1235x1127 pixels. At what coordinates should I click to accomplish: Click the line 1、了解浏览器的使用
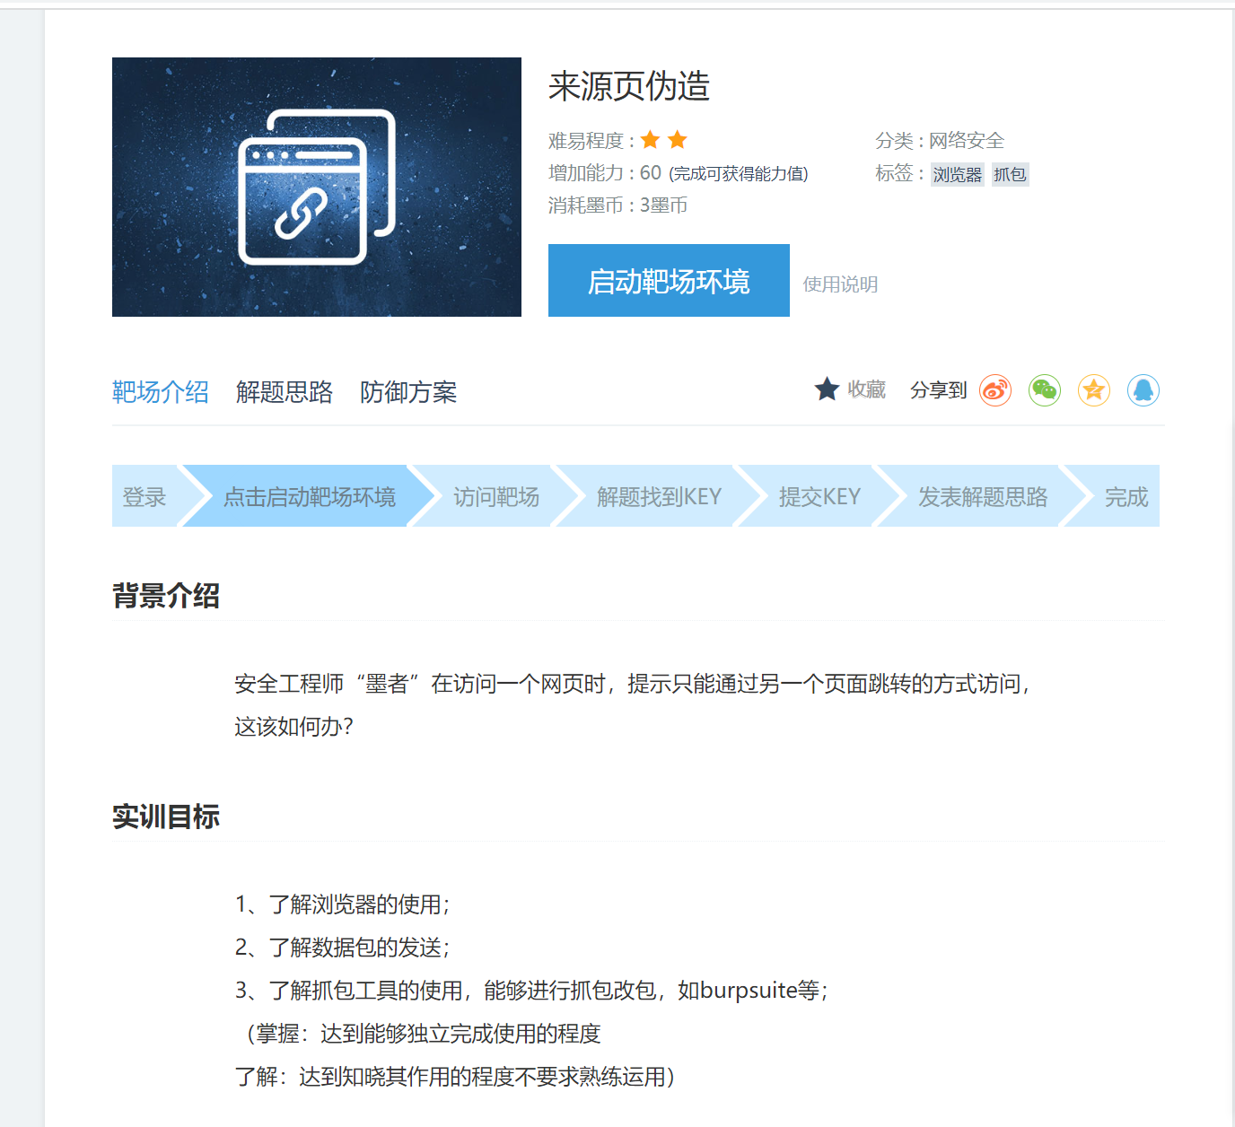(343, 904)
